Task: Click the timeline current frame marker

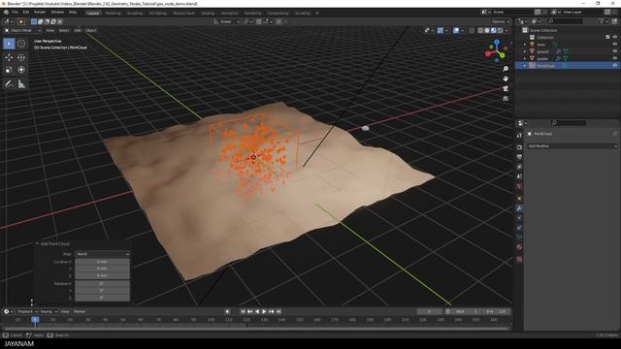Action: point(35,320)
